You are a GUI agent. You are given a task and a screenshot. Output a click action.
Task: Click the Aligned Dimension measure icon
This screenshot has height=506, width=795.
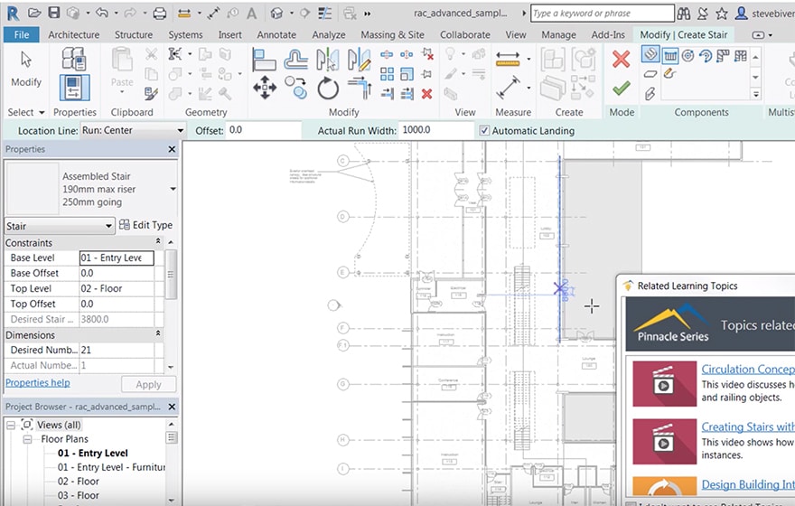508,60
